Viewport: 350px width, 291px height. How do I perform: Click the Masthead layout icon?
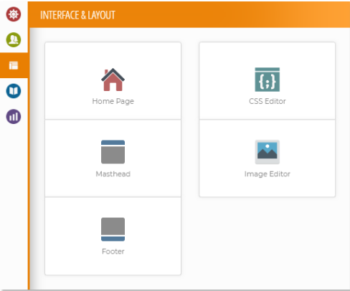(113, 152)
